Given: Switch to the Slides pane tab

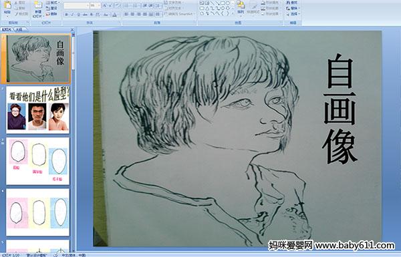Looking at the screenshot, I should (x=7, y=29).
